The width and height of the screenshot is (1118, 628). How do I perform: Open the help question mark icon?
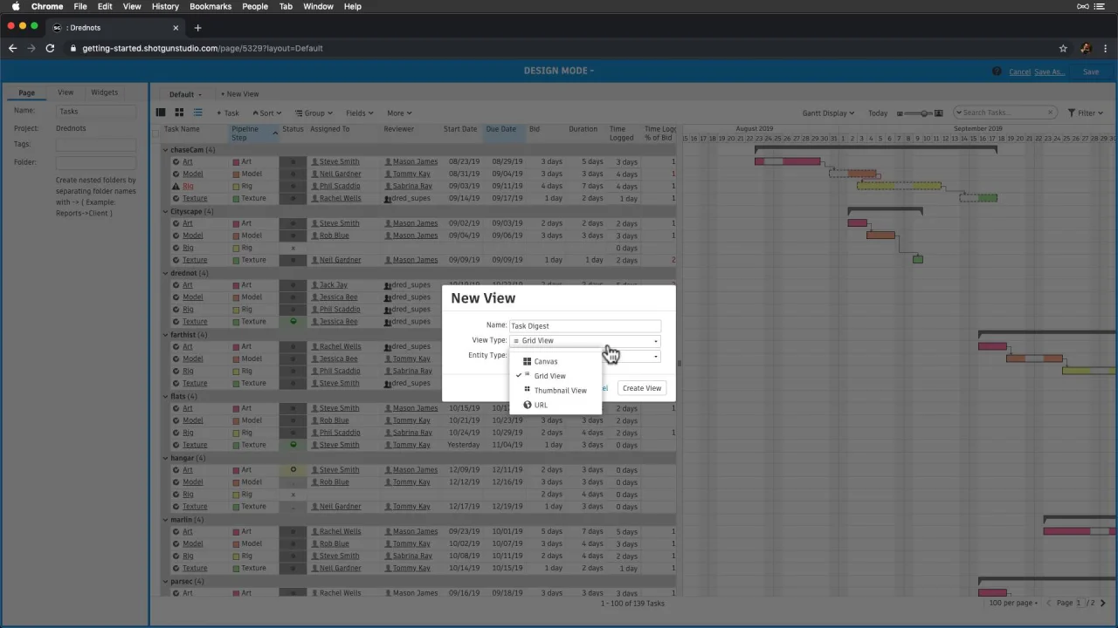pos(997,72)
